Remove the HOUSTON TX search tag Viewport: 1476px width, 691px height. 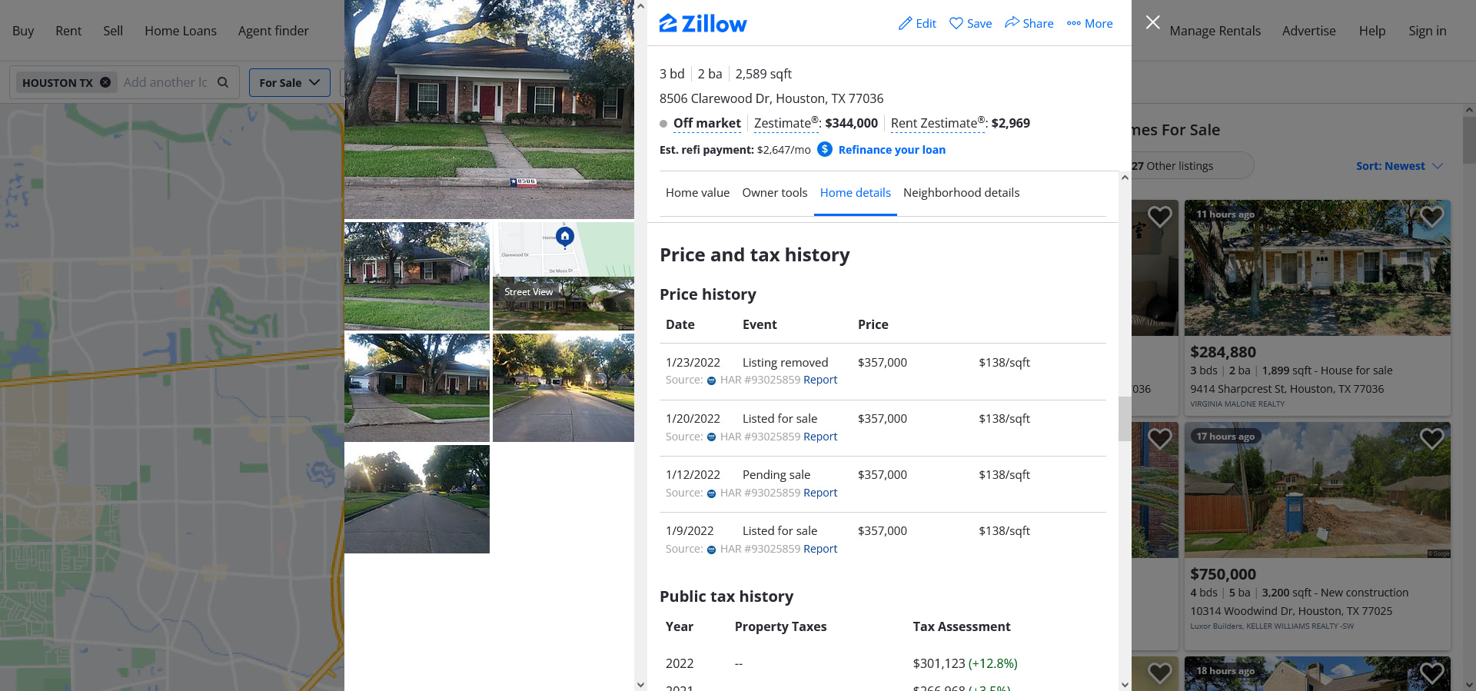[105, 82]
